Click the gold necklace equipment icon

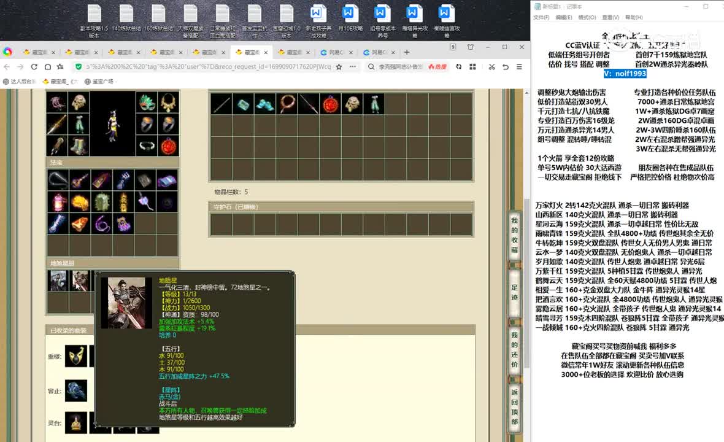[169, 103]
